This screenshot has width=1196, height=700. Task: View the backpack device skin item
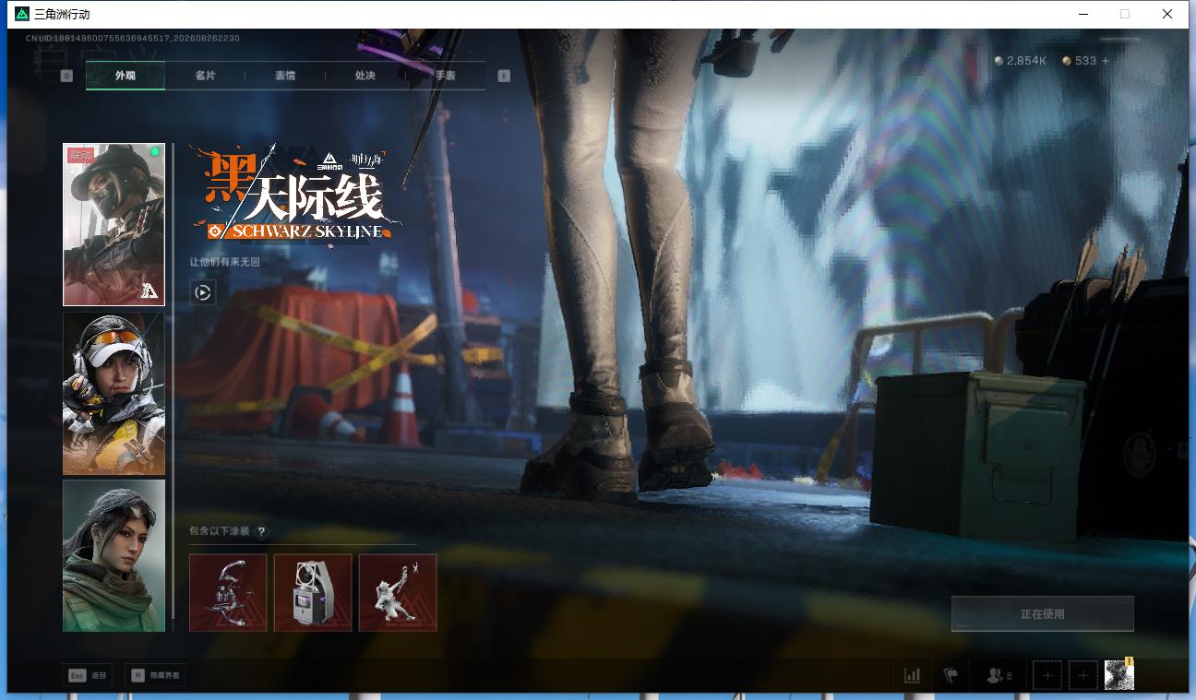click(x=313, y=592)
